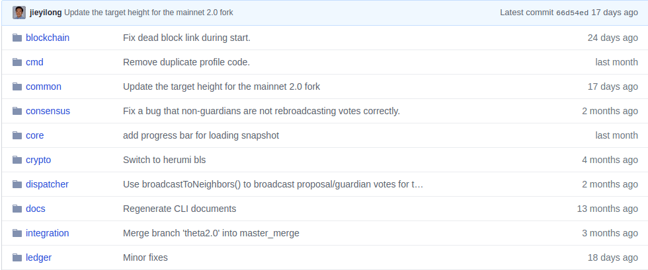
Task: Click the folder icon beside dispatcher
Action: point(18,184)
